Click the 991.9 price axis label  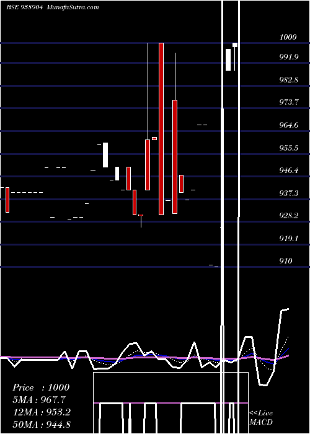tap(289, 57)
